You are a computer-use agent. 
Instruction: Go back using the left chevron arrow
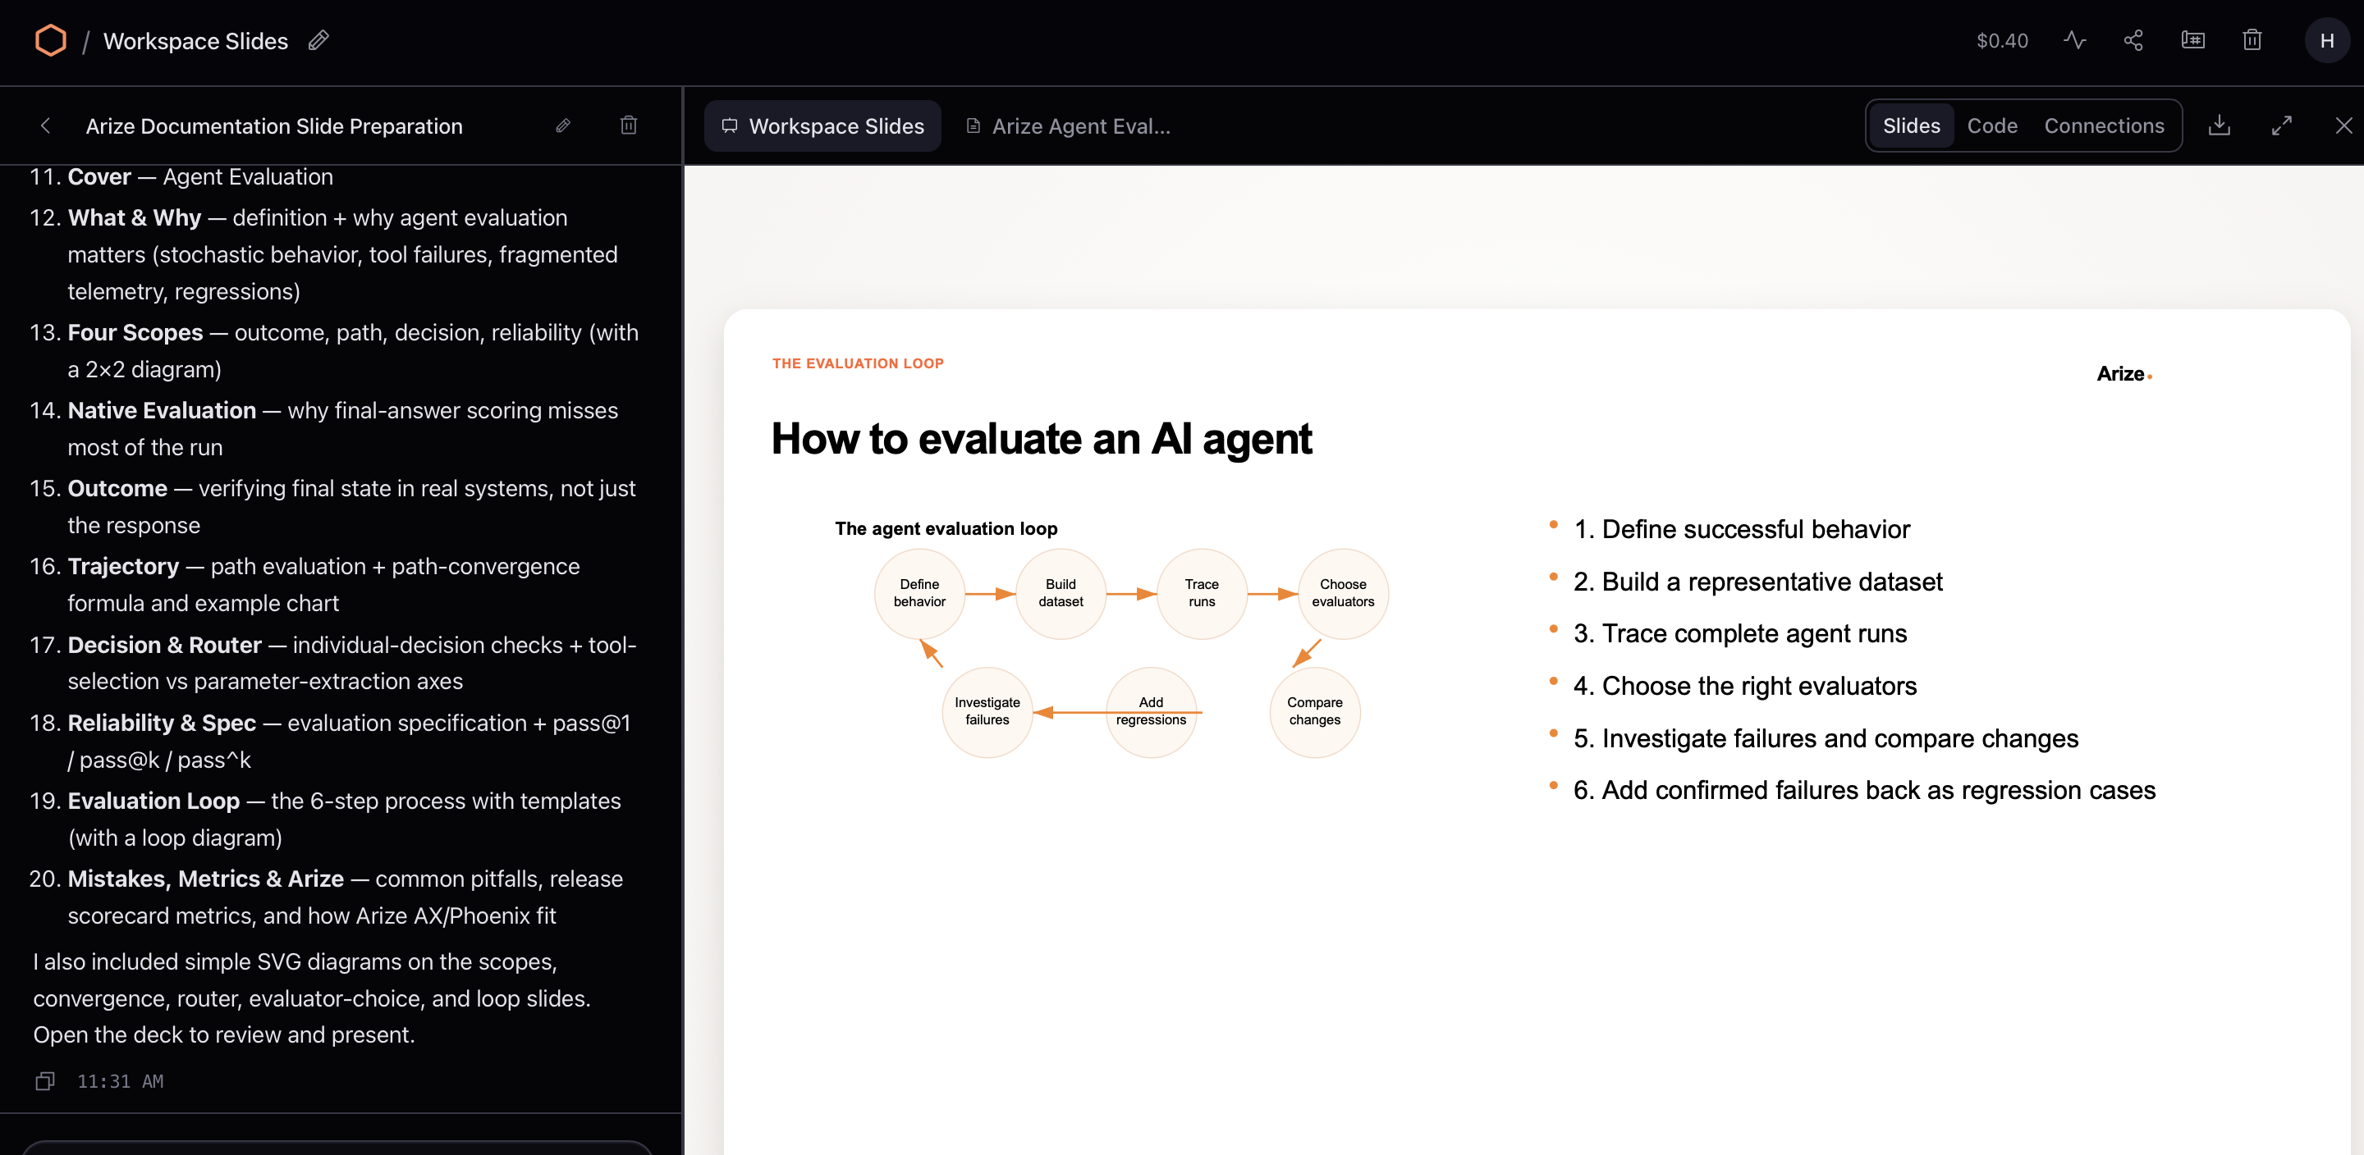pos(46,126)
